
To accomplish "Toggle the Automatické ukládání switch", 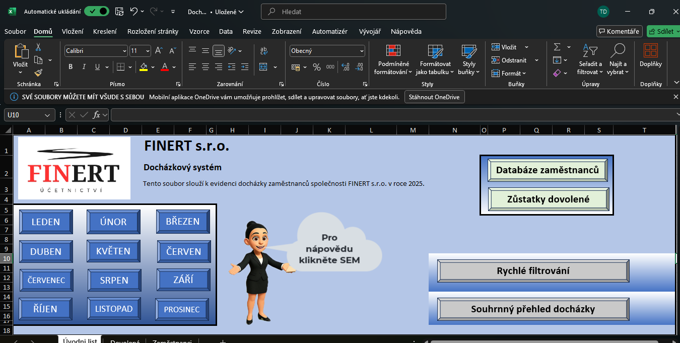I will (96, 12).
